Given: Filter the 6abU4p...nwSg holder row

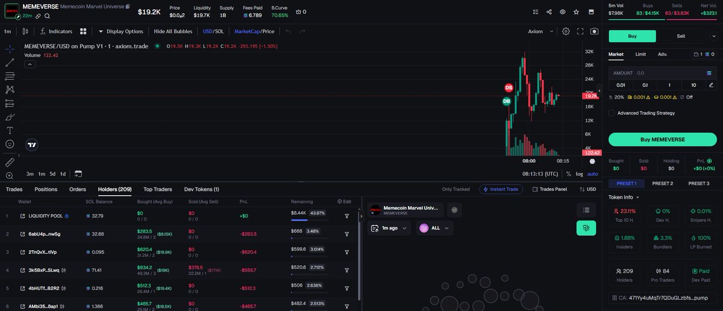Looking at the screenshot, I should 347,234.
